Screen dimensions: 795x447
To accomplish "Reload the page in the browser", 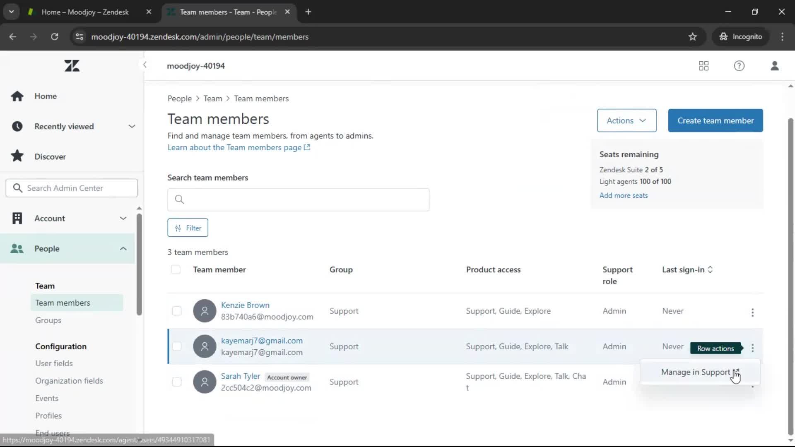I will pyautogui.click(x=54, y=36).
